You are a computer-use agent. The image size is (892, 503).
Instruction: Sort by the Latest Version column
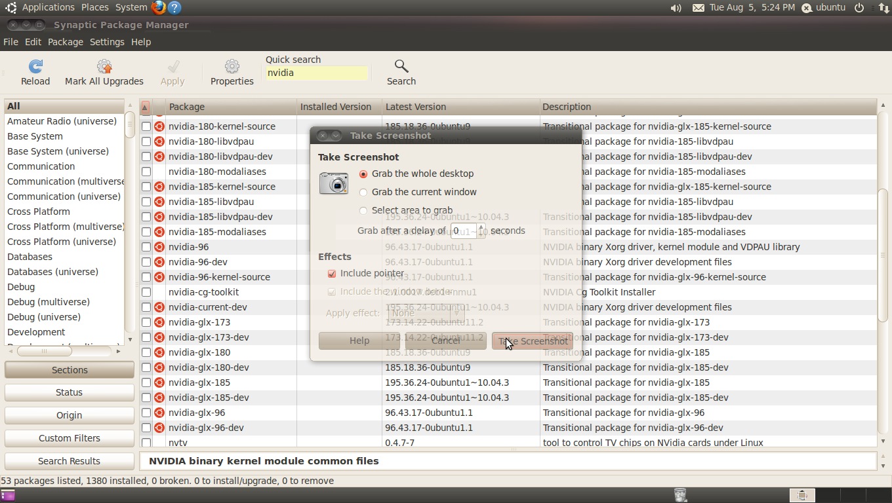[460, 107]
